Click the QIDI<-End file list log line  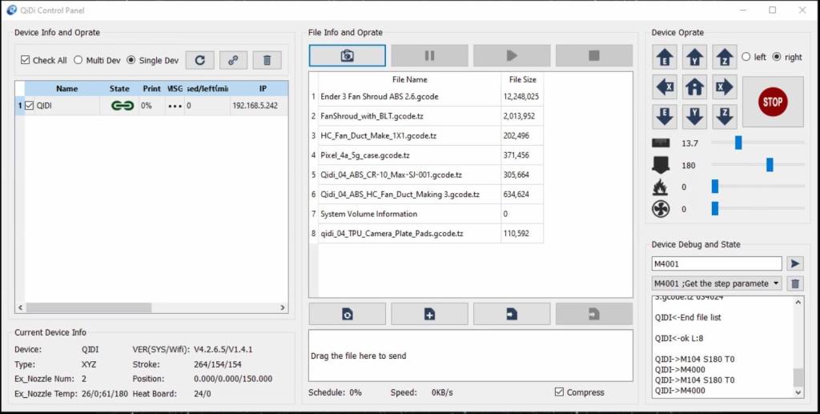688,317
